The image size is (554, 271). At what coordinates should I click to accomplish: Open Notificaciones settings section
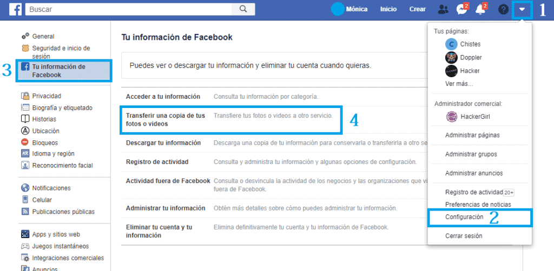(x=51, y=188)
